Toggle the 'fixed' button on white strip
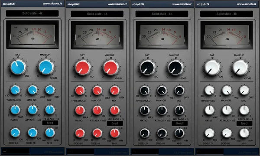 [x=244, y=123]
